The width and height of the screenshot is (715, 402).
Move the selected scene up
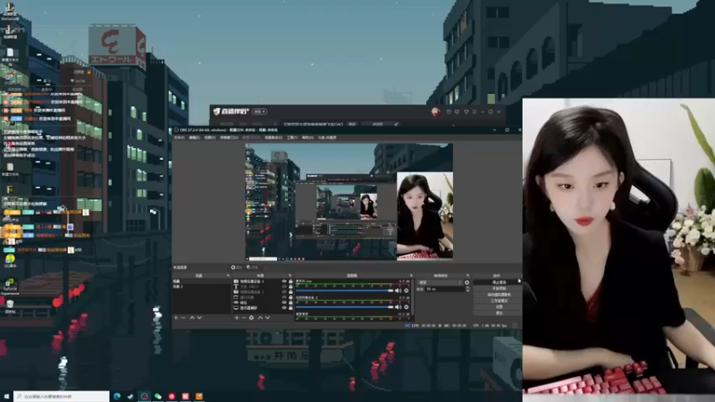click(x=192, y=318)
